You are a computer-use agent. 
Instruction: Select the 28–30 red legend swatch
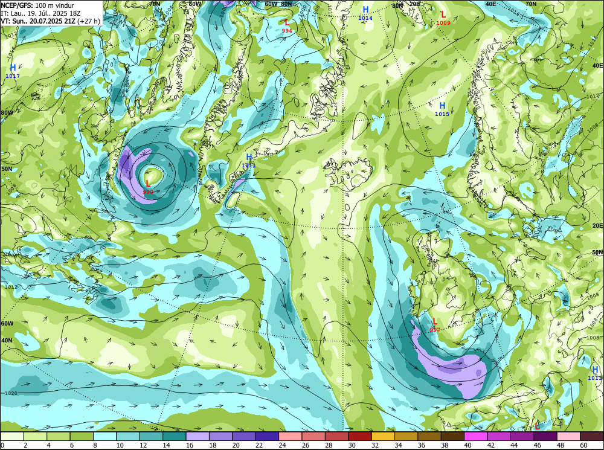pyautogui.click(x=336, y=436)
